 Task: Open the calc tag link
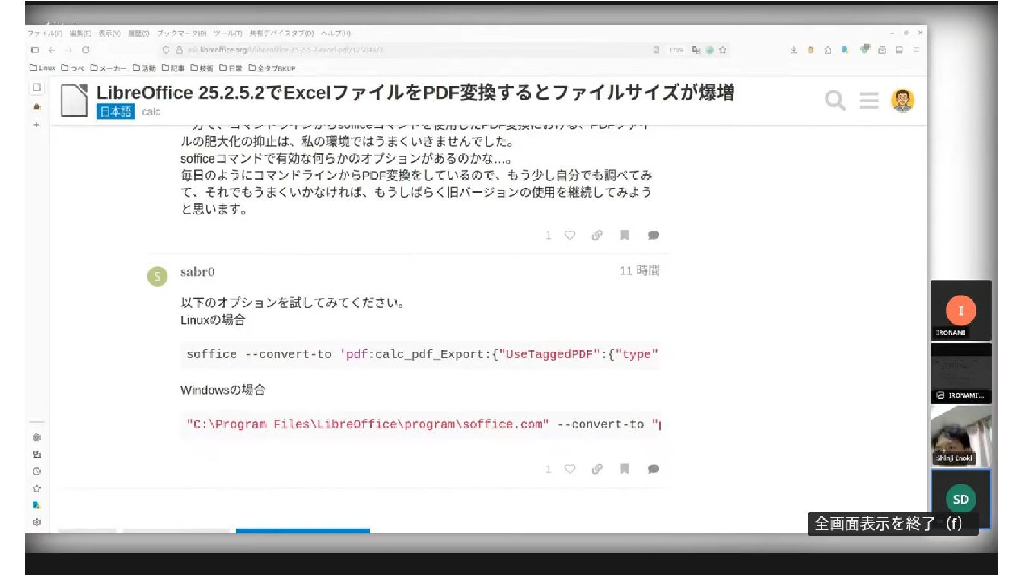point(151,112)
